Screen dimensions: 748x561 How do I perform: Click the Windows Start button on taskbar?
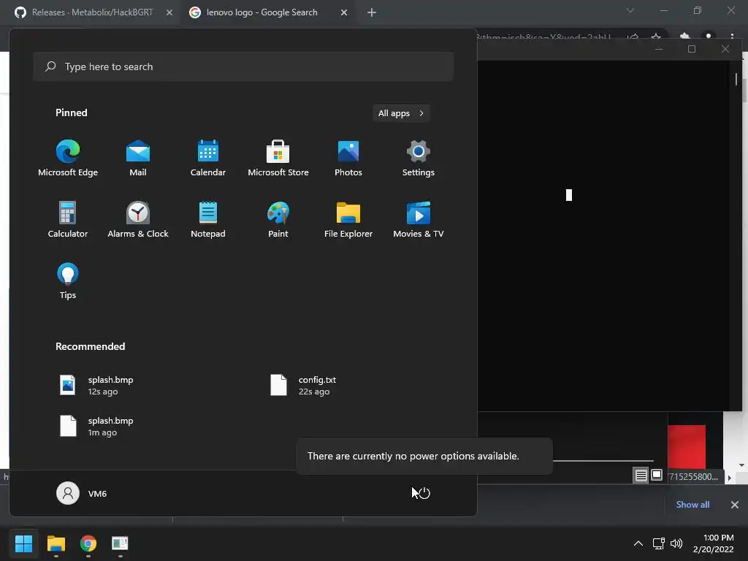23,543
